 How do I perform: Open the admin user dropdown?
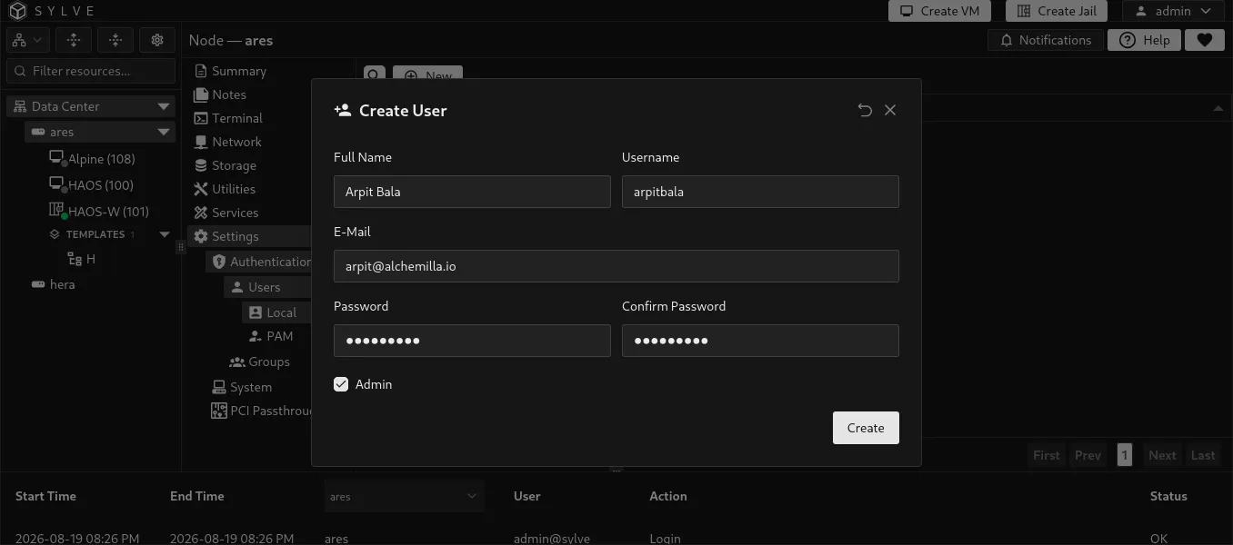point(1173,11)
